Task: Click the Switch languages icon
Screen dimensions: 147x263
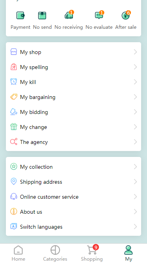Action: (14, 226)
